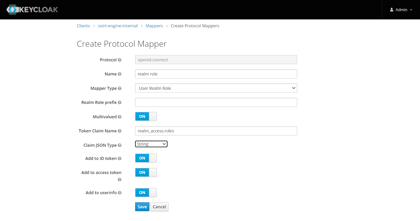
Task: Click the Keycloak logo icon
Action: pyautogui.click(x=12, y=10)
